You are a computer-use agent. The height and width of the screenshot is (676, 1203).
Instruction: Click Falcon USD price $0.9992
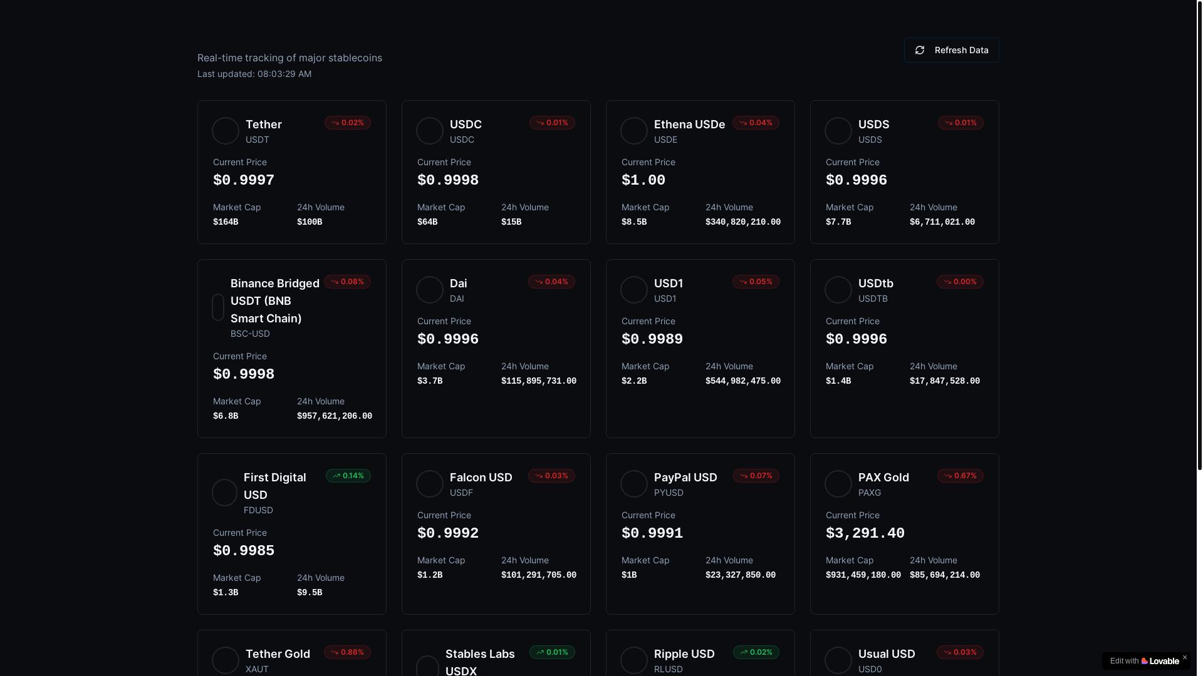tap(448, 533)
